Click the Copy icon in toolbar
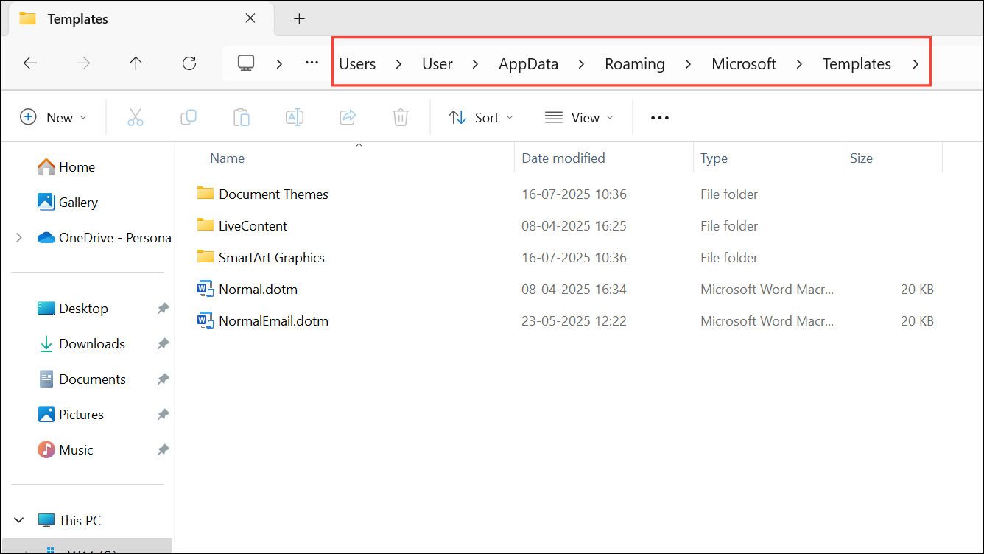Viewport: 984px width, 554px height. point(189,117)
